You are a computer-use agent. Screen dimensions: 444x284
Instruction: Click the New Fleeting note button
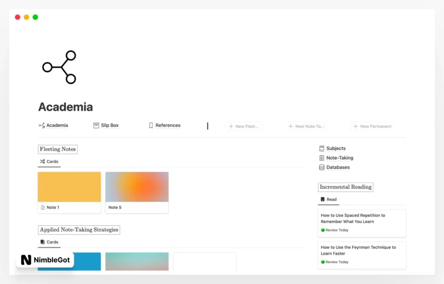[244, 127]
